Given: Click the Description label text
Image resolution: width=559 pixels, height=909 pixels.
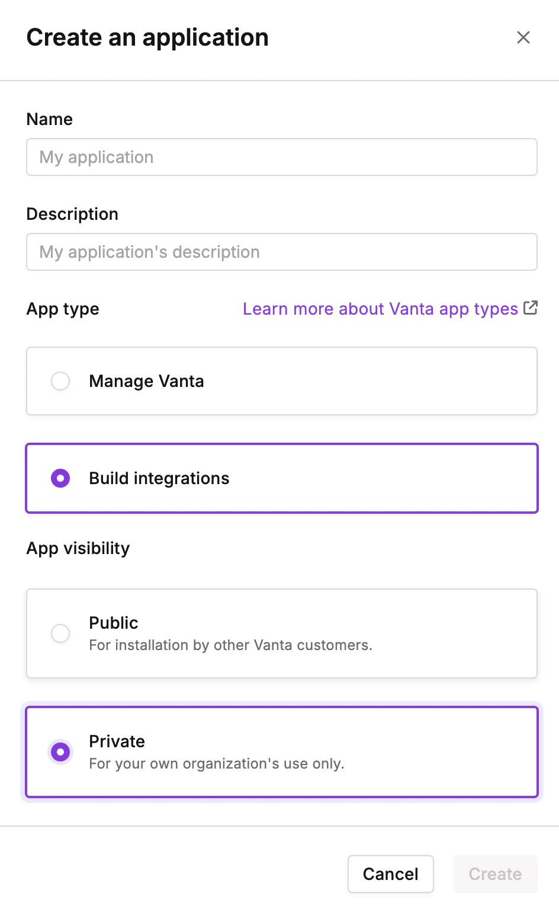Looking at the screenshot, I should [x=72, y=214].
